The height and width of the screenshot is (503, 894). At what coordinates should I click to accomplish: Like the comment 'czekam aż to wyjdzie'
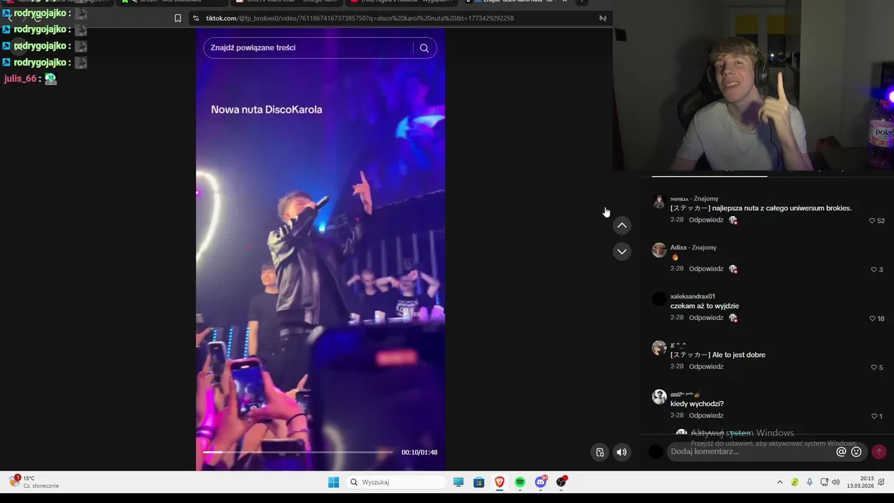[872, 319]
